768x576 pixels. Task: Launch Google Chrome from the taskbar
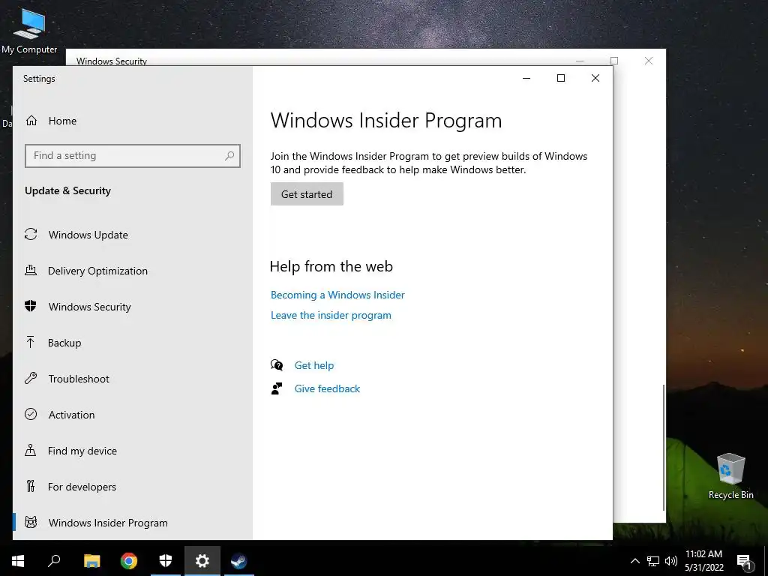[x=129, y=561]
